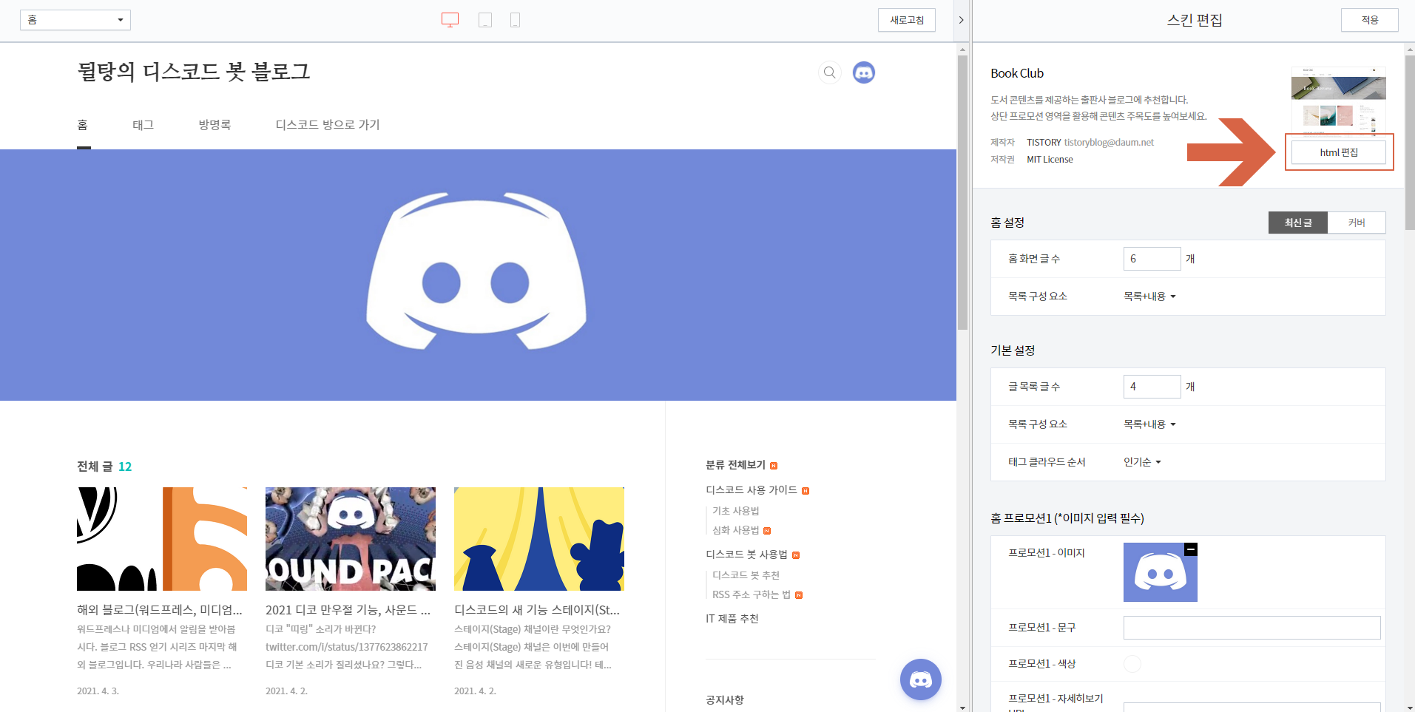The image size is (1415, 712).
Task: Switch preview to mobile phone view
Action: [x=516, y=20]
